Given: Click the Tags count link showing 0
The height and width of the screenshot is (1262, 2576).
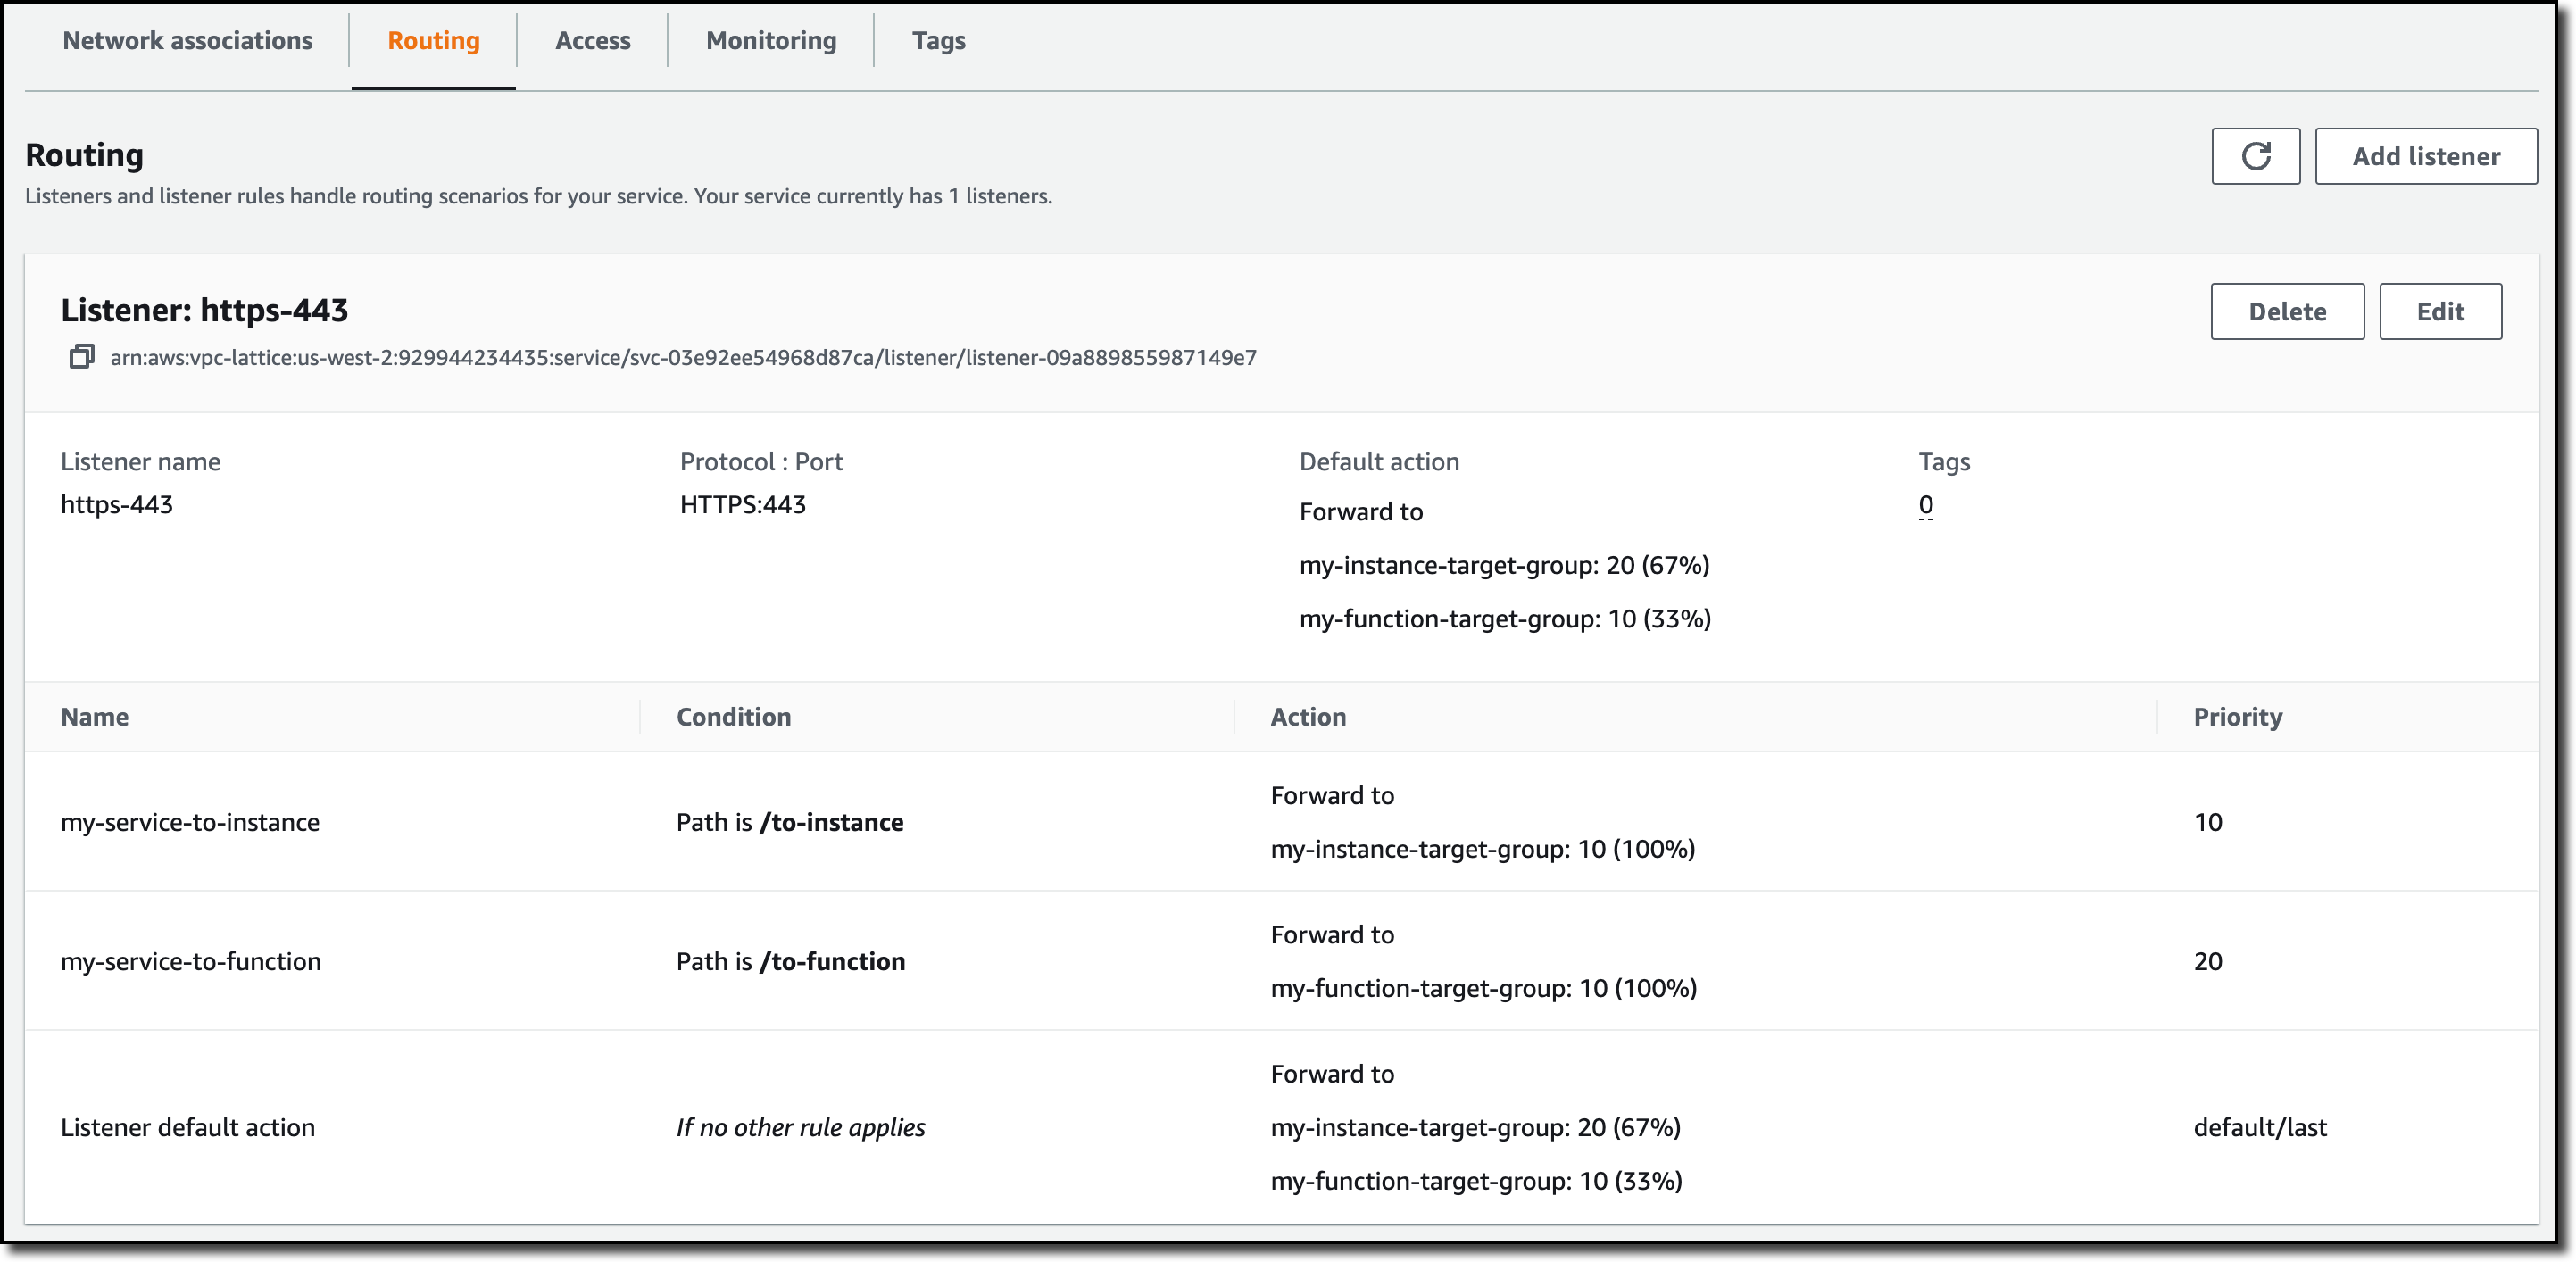Looking at the screenshot, I should [x=1925, y=505].
